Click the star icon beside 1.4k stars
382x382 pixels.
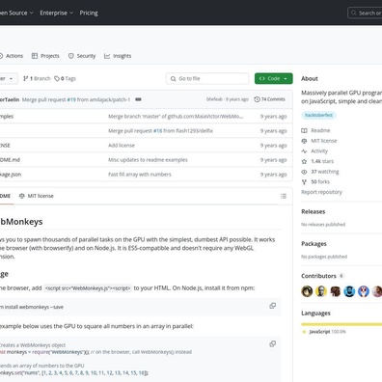coord(304,161)
